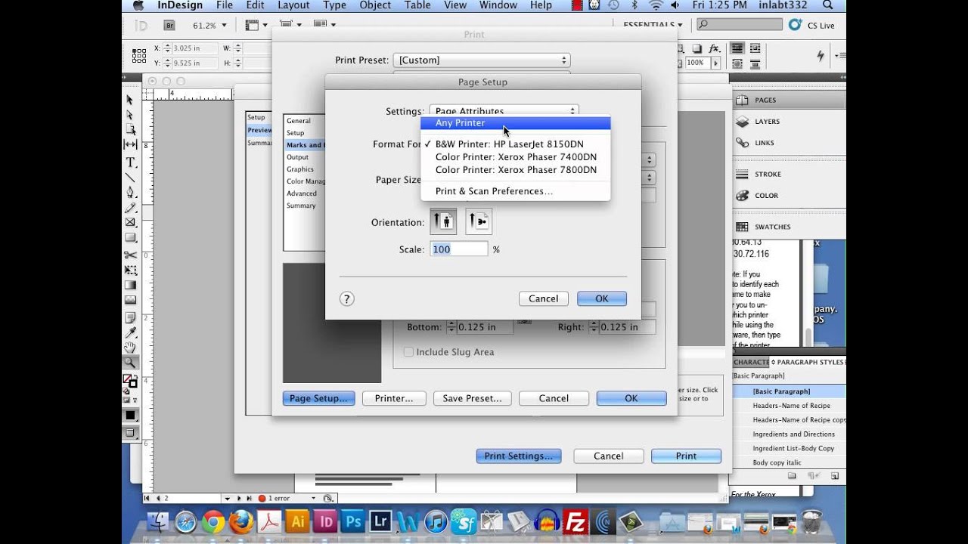Select the Scissors tool
Viewport: 968px width, 544px height.
pos(130,255)
